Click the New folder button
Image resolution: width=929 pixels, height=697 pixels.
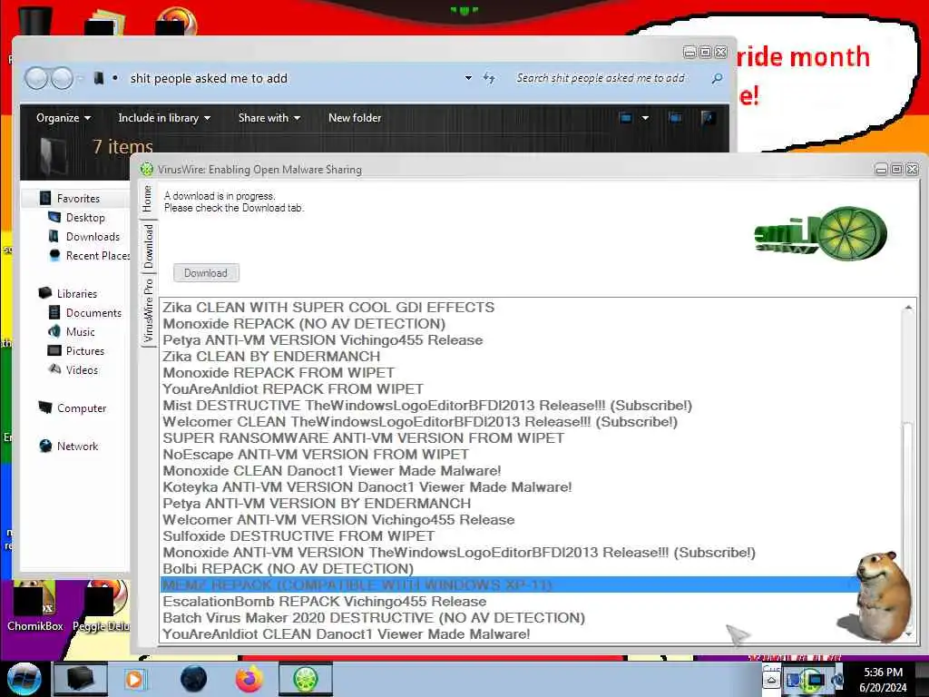(355, 118)
